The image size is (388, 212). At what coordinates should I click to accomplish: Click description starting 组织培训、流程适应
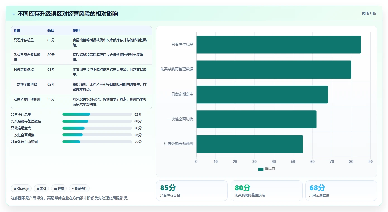pos(110,87)
